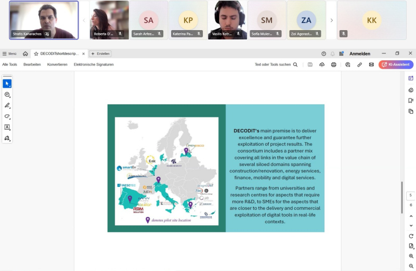Send by email envelope icon

click(x=371, y=64)
